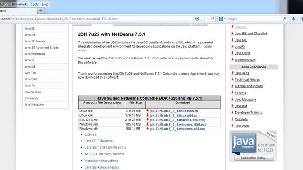Click the search magnifier icon
The image size is (303, 170).
pos(285,19)
